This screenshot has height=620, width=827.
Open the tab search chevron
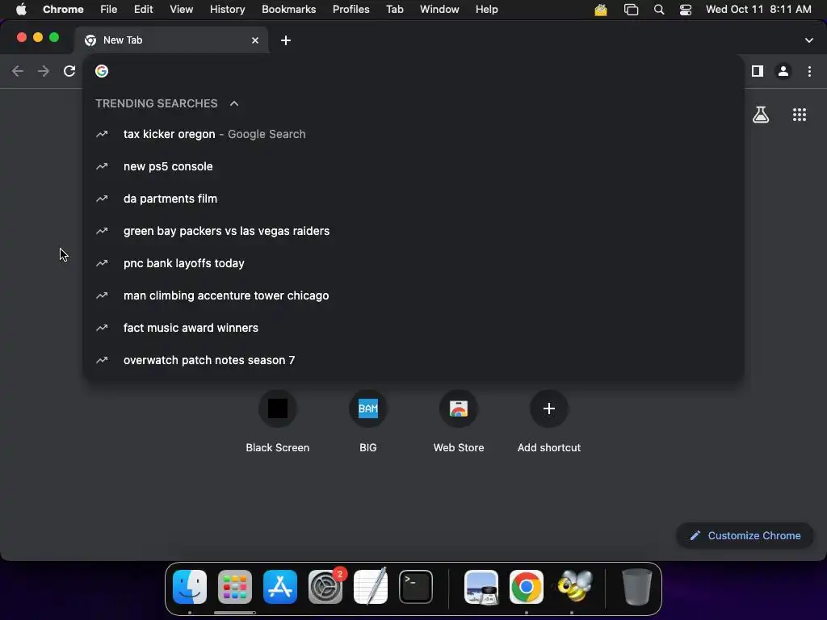(x=809, y=40)
